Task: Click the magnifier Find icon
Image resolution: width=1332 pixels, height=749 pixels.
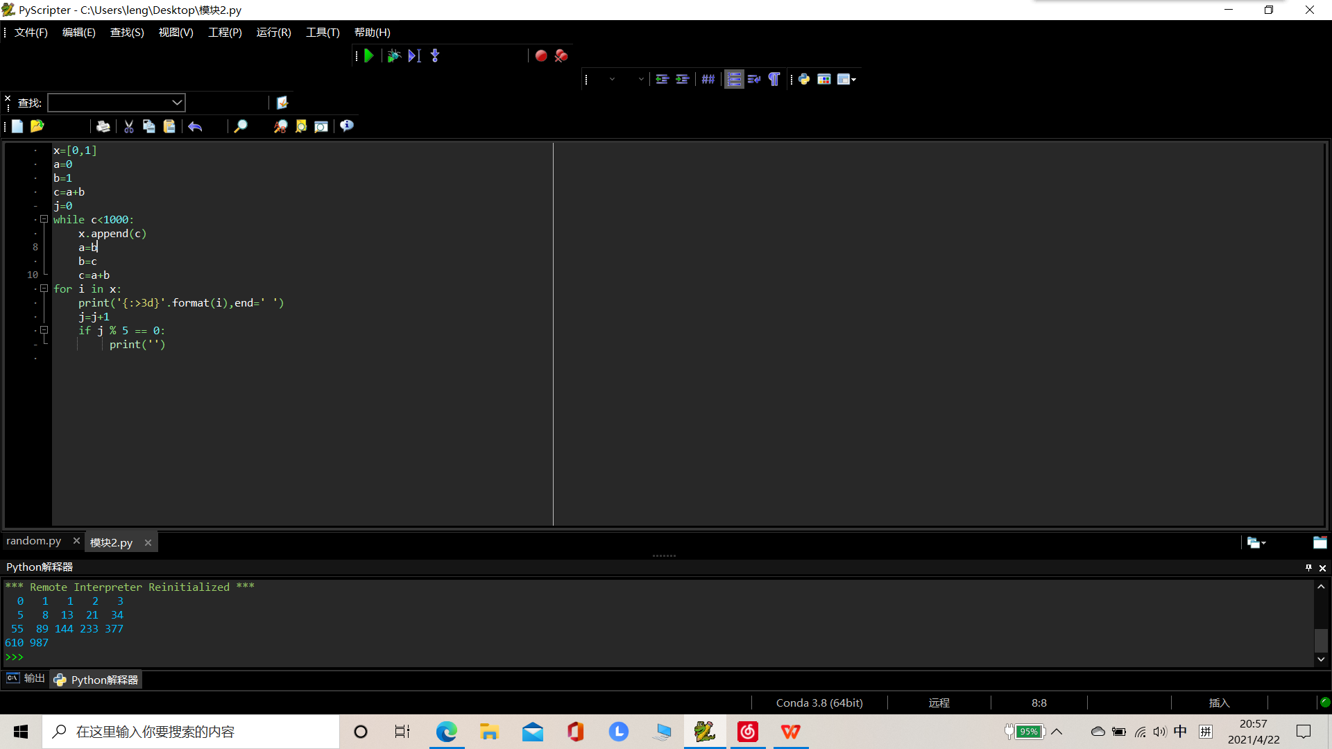Action: coord(240,126)
